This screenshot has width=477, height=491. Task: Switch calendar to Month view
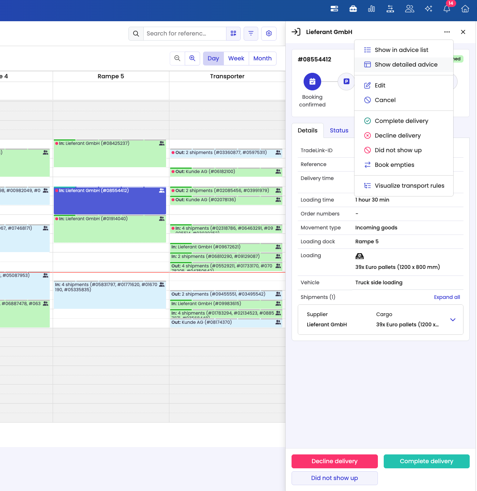263,59
